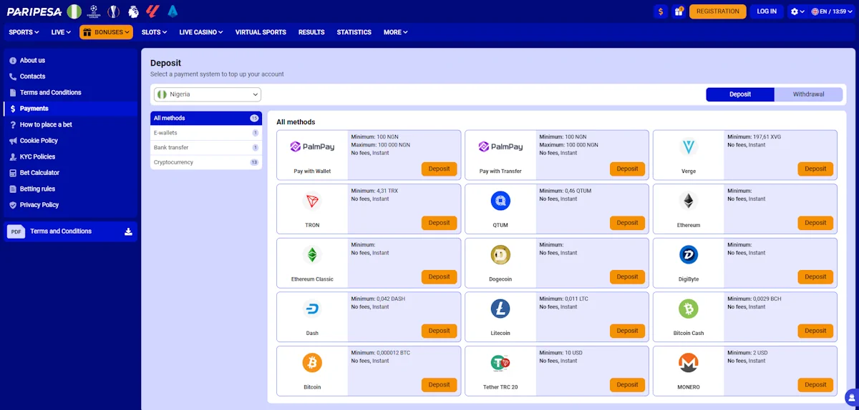Click the download icon for Terms PDF
Image resolution: width=859 pixels, height=410 pixels.
coord(128,231)
